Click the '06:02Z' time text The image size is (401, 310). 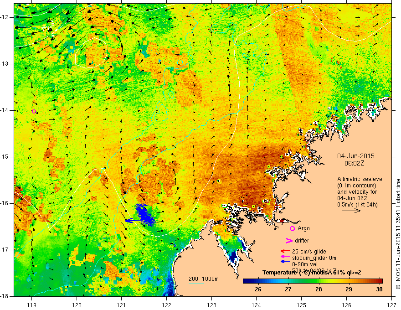(x=354, y=163)
